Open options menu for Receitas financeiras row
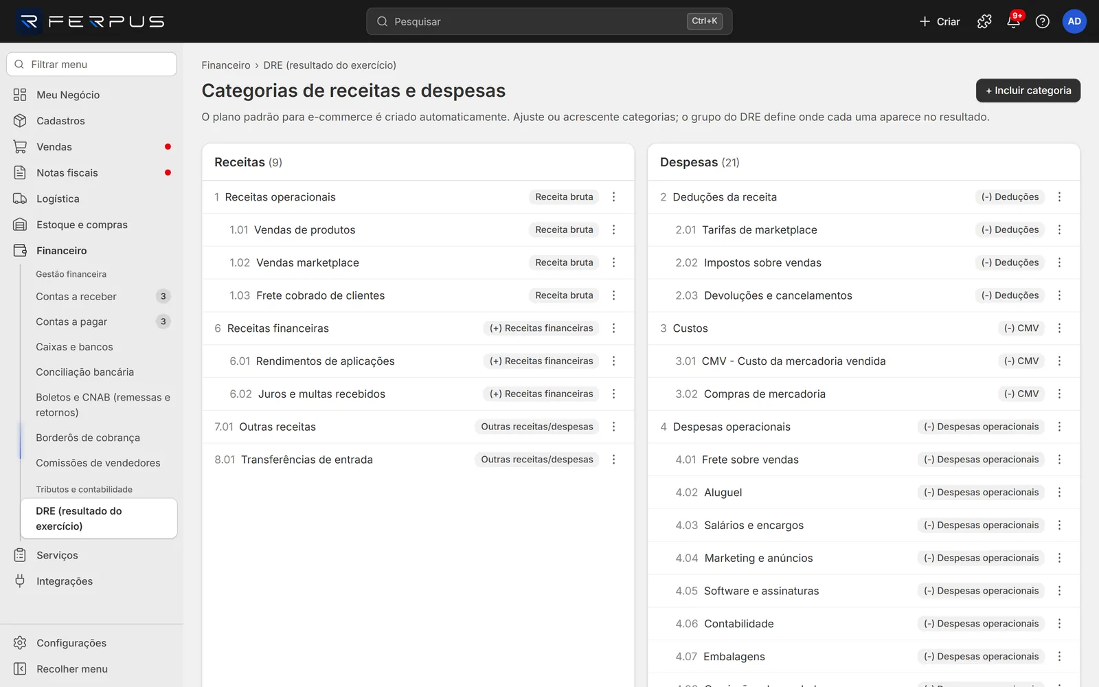The width and height of the screenshot is (1099, 687). click(x=614, y=328)
